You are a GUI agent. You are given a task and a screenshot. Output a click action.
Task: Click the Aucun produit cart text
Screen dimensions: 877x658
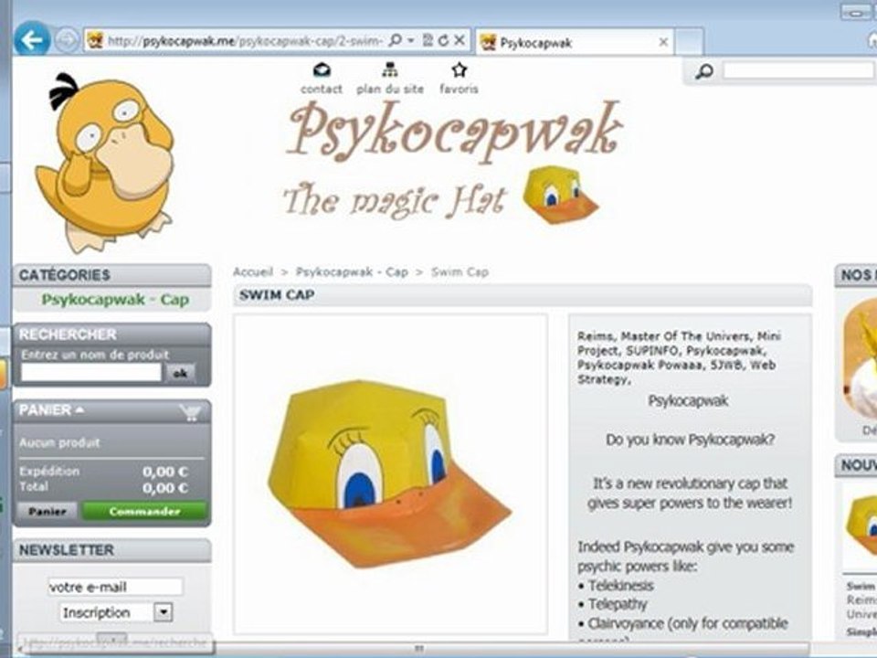click(x=59, y=442)
